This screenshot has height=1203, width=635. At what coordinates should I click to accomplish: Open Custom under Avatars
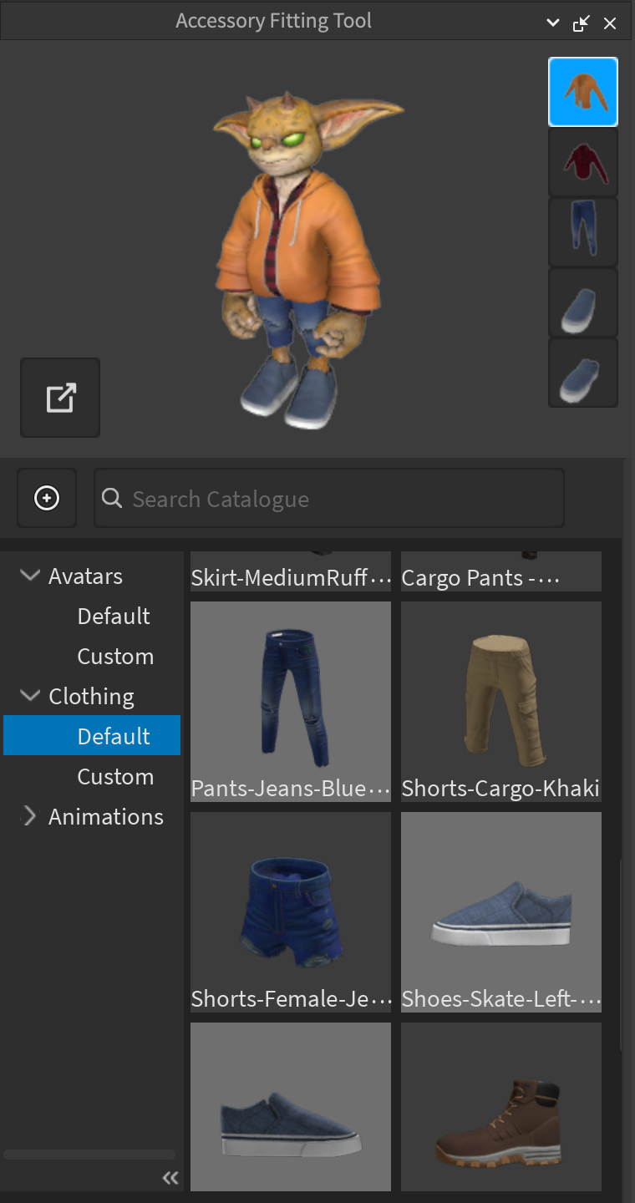115,656
